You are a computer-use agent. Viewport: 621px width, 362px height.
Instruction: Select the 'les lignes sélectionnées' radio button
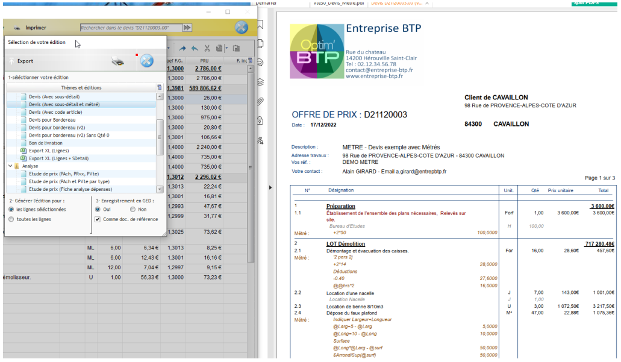[x=11, y=209]
